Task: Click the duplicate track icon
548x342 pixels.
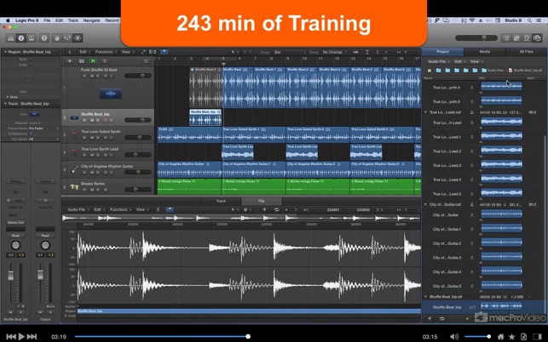Action: tap(81, 61)
